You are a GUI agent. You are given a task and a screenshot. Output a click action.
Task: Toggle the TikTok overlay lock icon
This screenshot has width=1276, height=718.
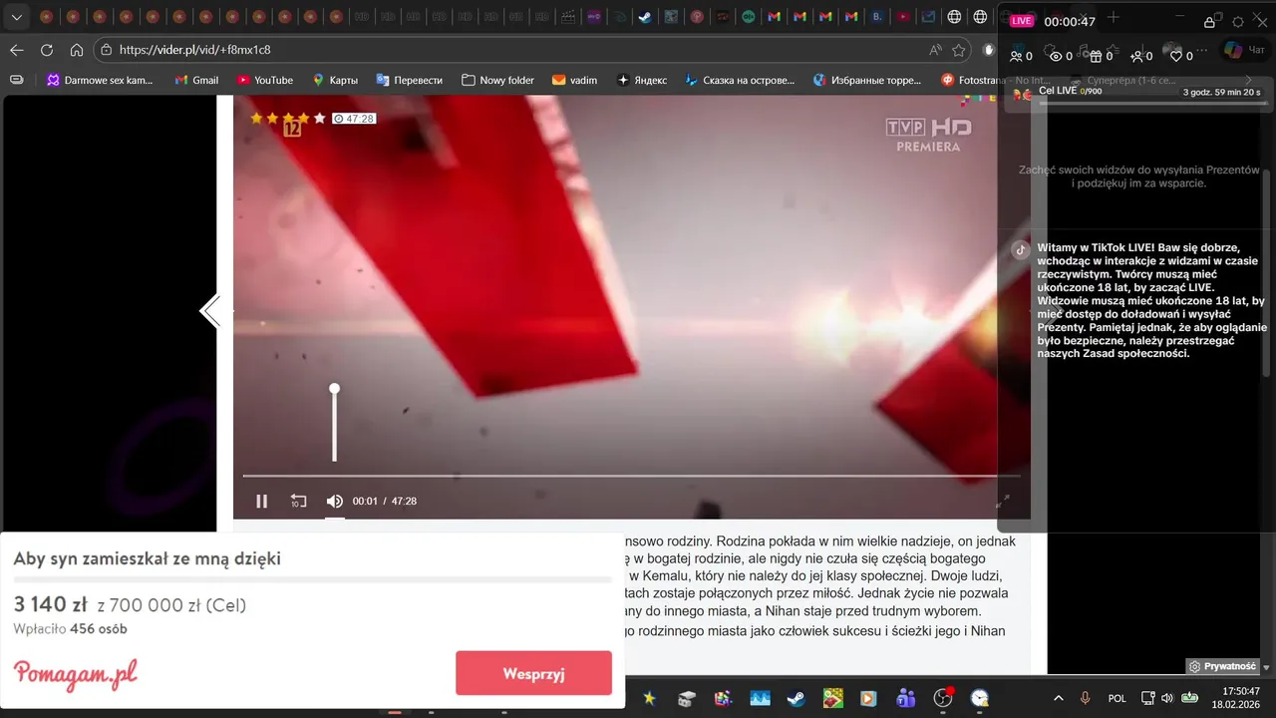point(1209,21)
